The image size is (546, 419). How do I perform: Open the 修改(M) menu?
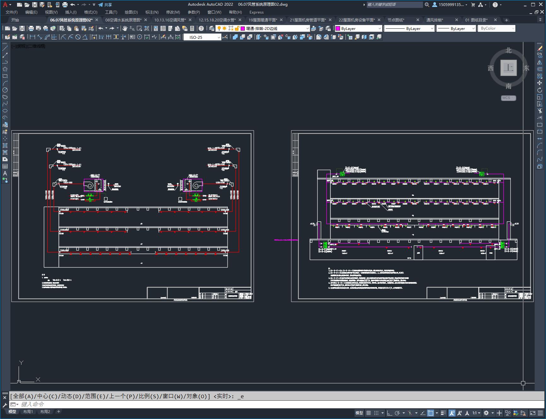click(x=173, y=12)
